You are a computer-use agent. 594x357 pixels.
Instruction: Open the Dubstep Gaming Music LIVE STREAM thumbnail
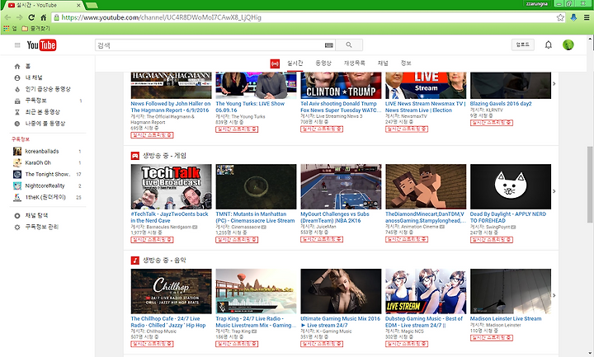tap(426, 291)
